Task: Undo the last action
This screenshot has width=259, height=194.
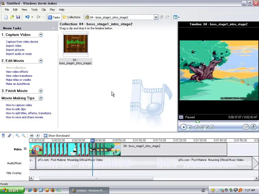Action: tap(27, 17)
